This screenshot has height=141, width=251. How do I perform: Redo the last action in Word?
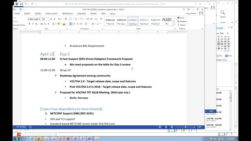(20, 9)
